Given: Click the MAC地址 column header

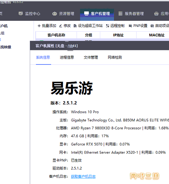Looking at the screenshot, I should click(x=157, y=35).
